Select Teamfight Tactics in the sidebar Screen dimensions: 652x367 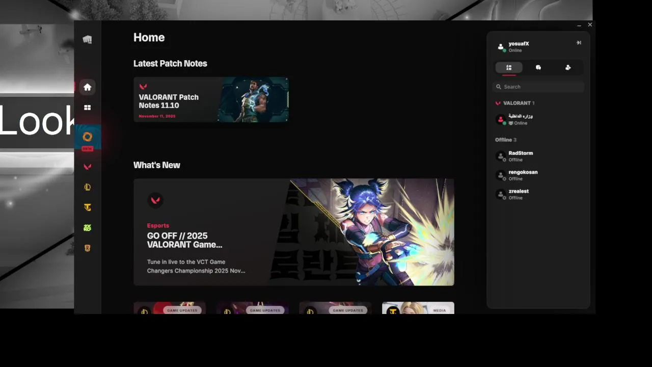88,207
